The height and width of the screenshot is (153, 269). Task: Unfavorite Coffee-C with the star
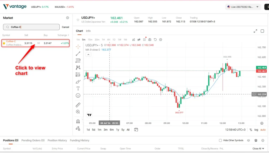point(4,43)
